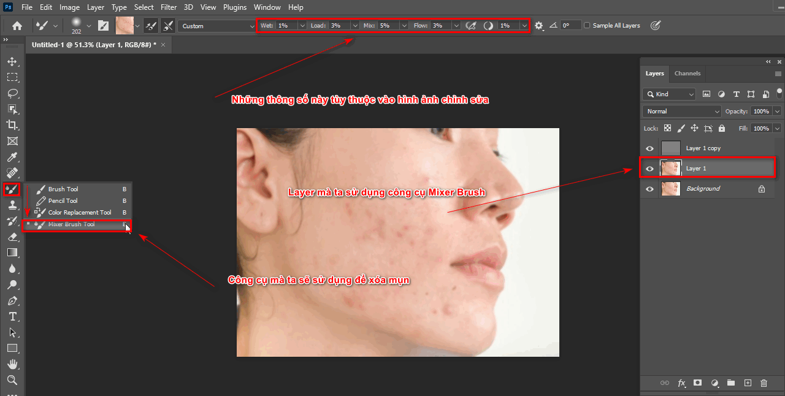
Task: Open the Filter menu
Action: [x=169, y=7]
